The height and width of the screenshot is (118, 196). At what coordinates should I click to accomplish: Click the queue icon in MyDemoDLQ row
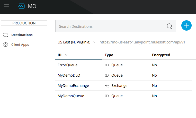click(107, 75)
